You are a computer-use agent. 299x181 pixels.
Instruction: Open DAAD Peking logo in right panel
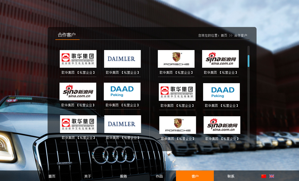[221, 92]
